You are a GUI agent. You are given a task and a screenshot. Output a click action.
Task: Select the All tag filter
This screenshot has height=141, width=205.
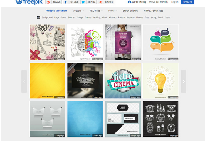tap(38, 17)
